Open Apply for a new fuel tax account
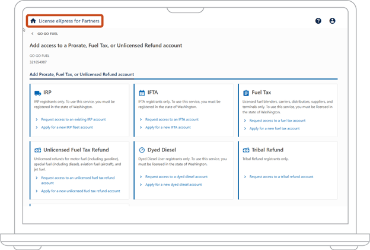Image resolution: width=370 pixels, height=250 pixels. pos(275,128)
